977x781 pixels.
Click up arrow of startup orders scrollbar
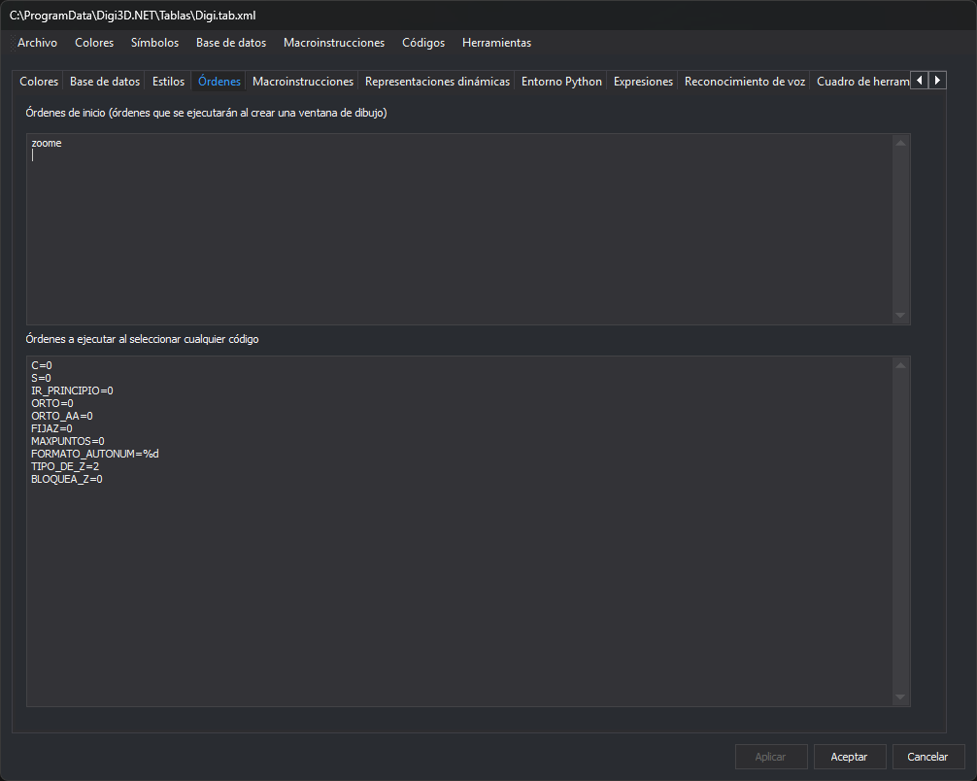pos(900,143)
